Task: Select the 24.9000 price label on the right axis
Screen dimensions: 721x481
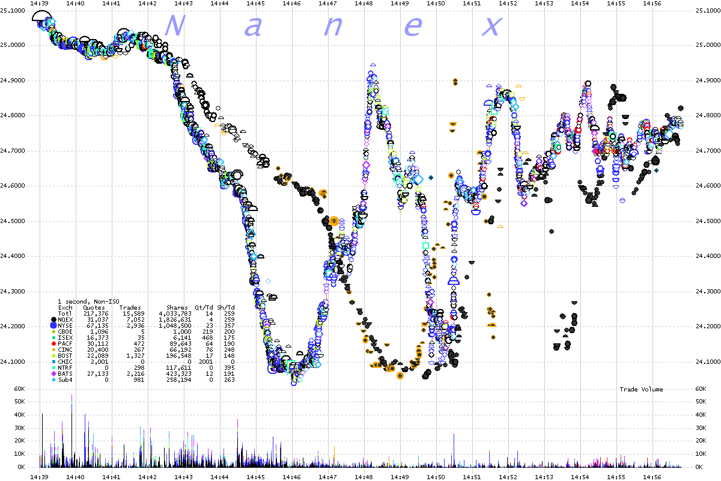Action: click(x=708, y=81)
